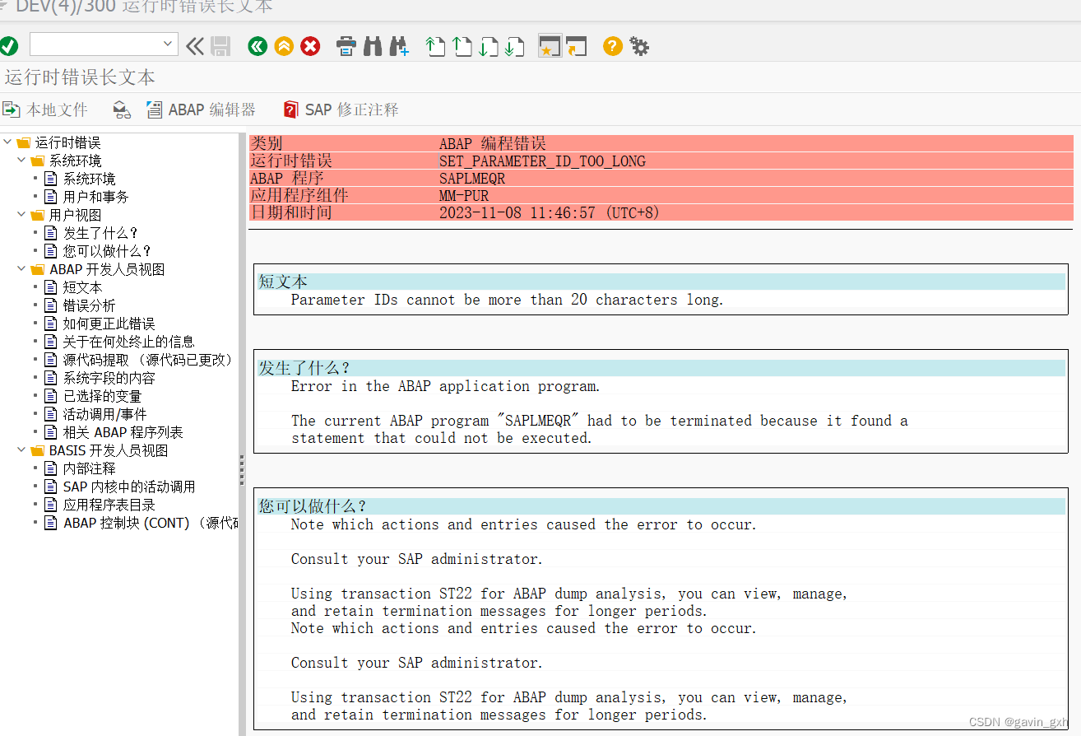Select the SAP 修正注释 button
Viewport: 1081px width, 736px height.
point(341,109)
